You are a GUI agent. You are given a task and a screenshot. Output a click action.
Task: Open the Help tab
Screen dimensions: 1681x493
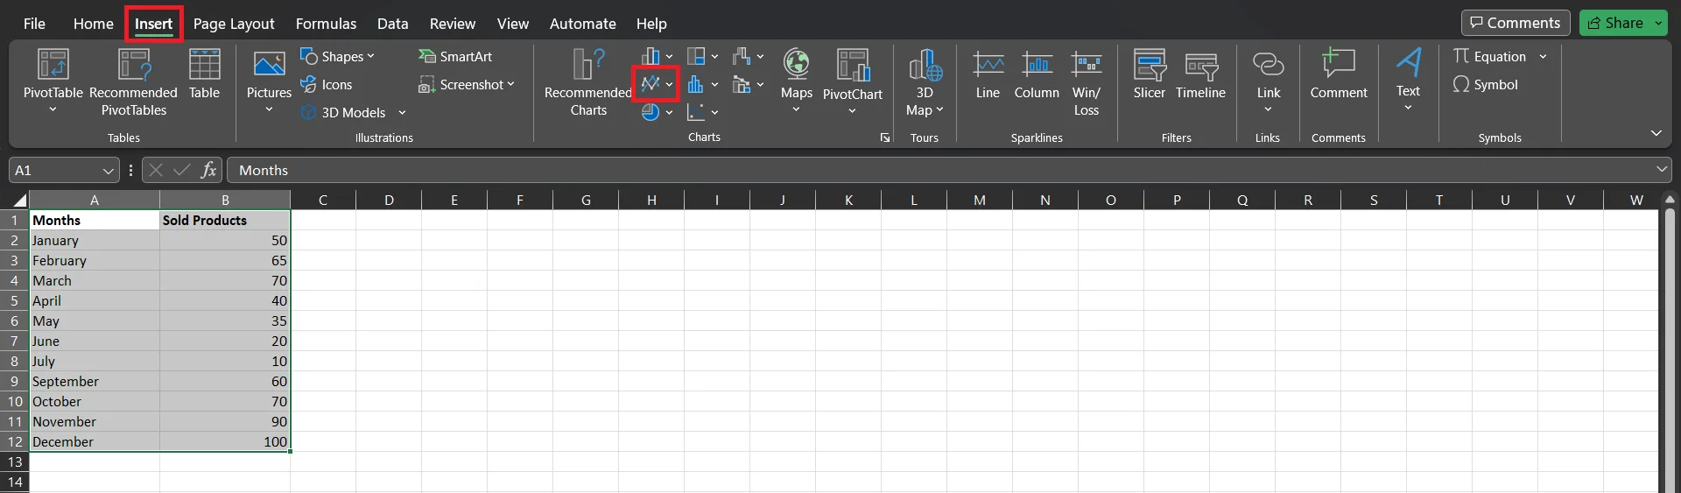coord(651,24)
